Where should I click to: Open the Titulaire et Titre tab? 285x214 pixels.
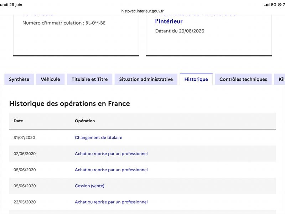90,79
